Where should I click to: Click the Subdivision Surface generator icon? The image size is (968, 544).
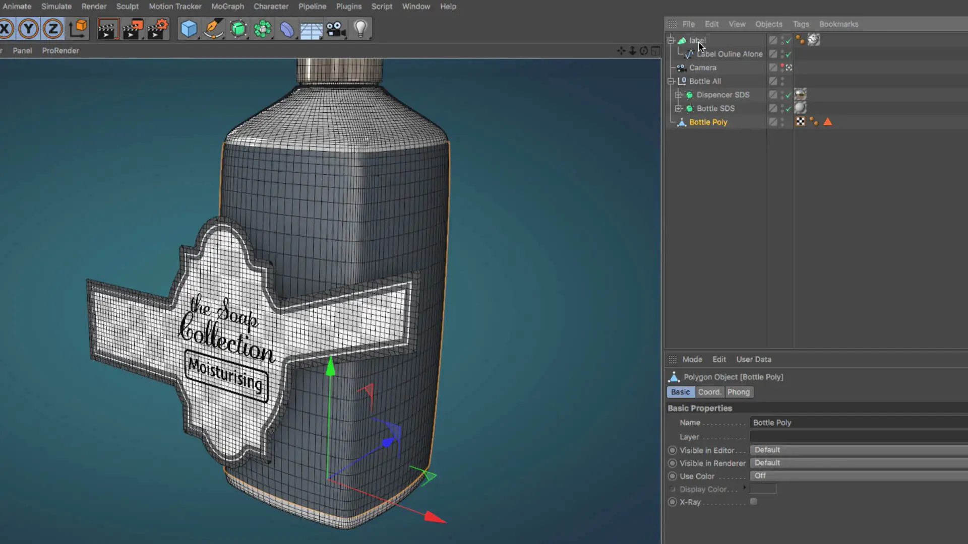[238, 29]
